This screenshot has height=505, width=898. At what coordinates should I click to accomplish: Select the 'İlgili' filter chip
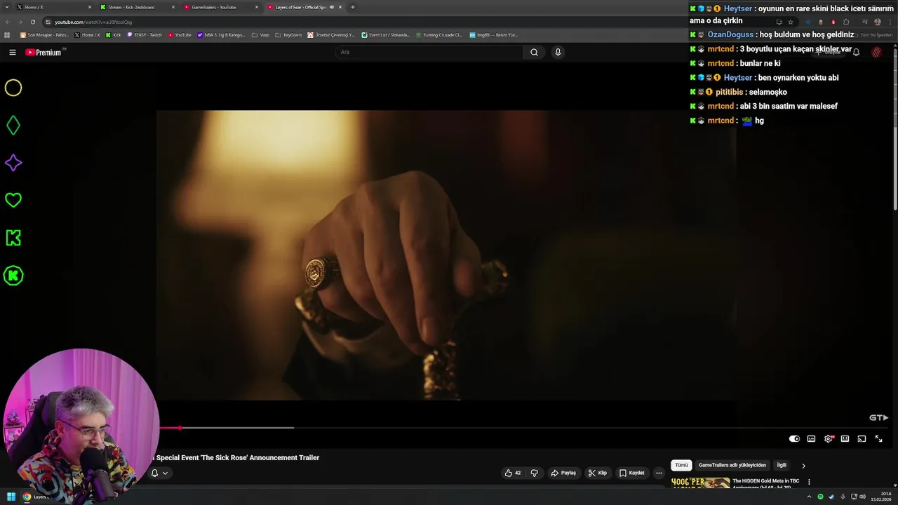(781, 465)
